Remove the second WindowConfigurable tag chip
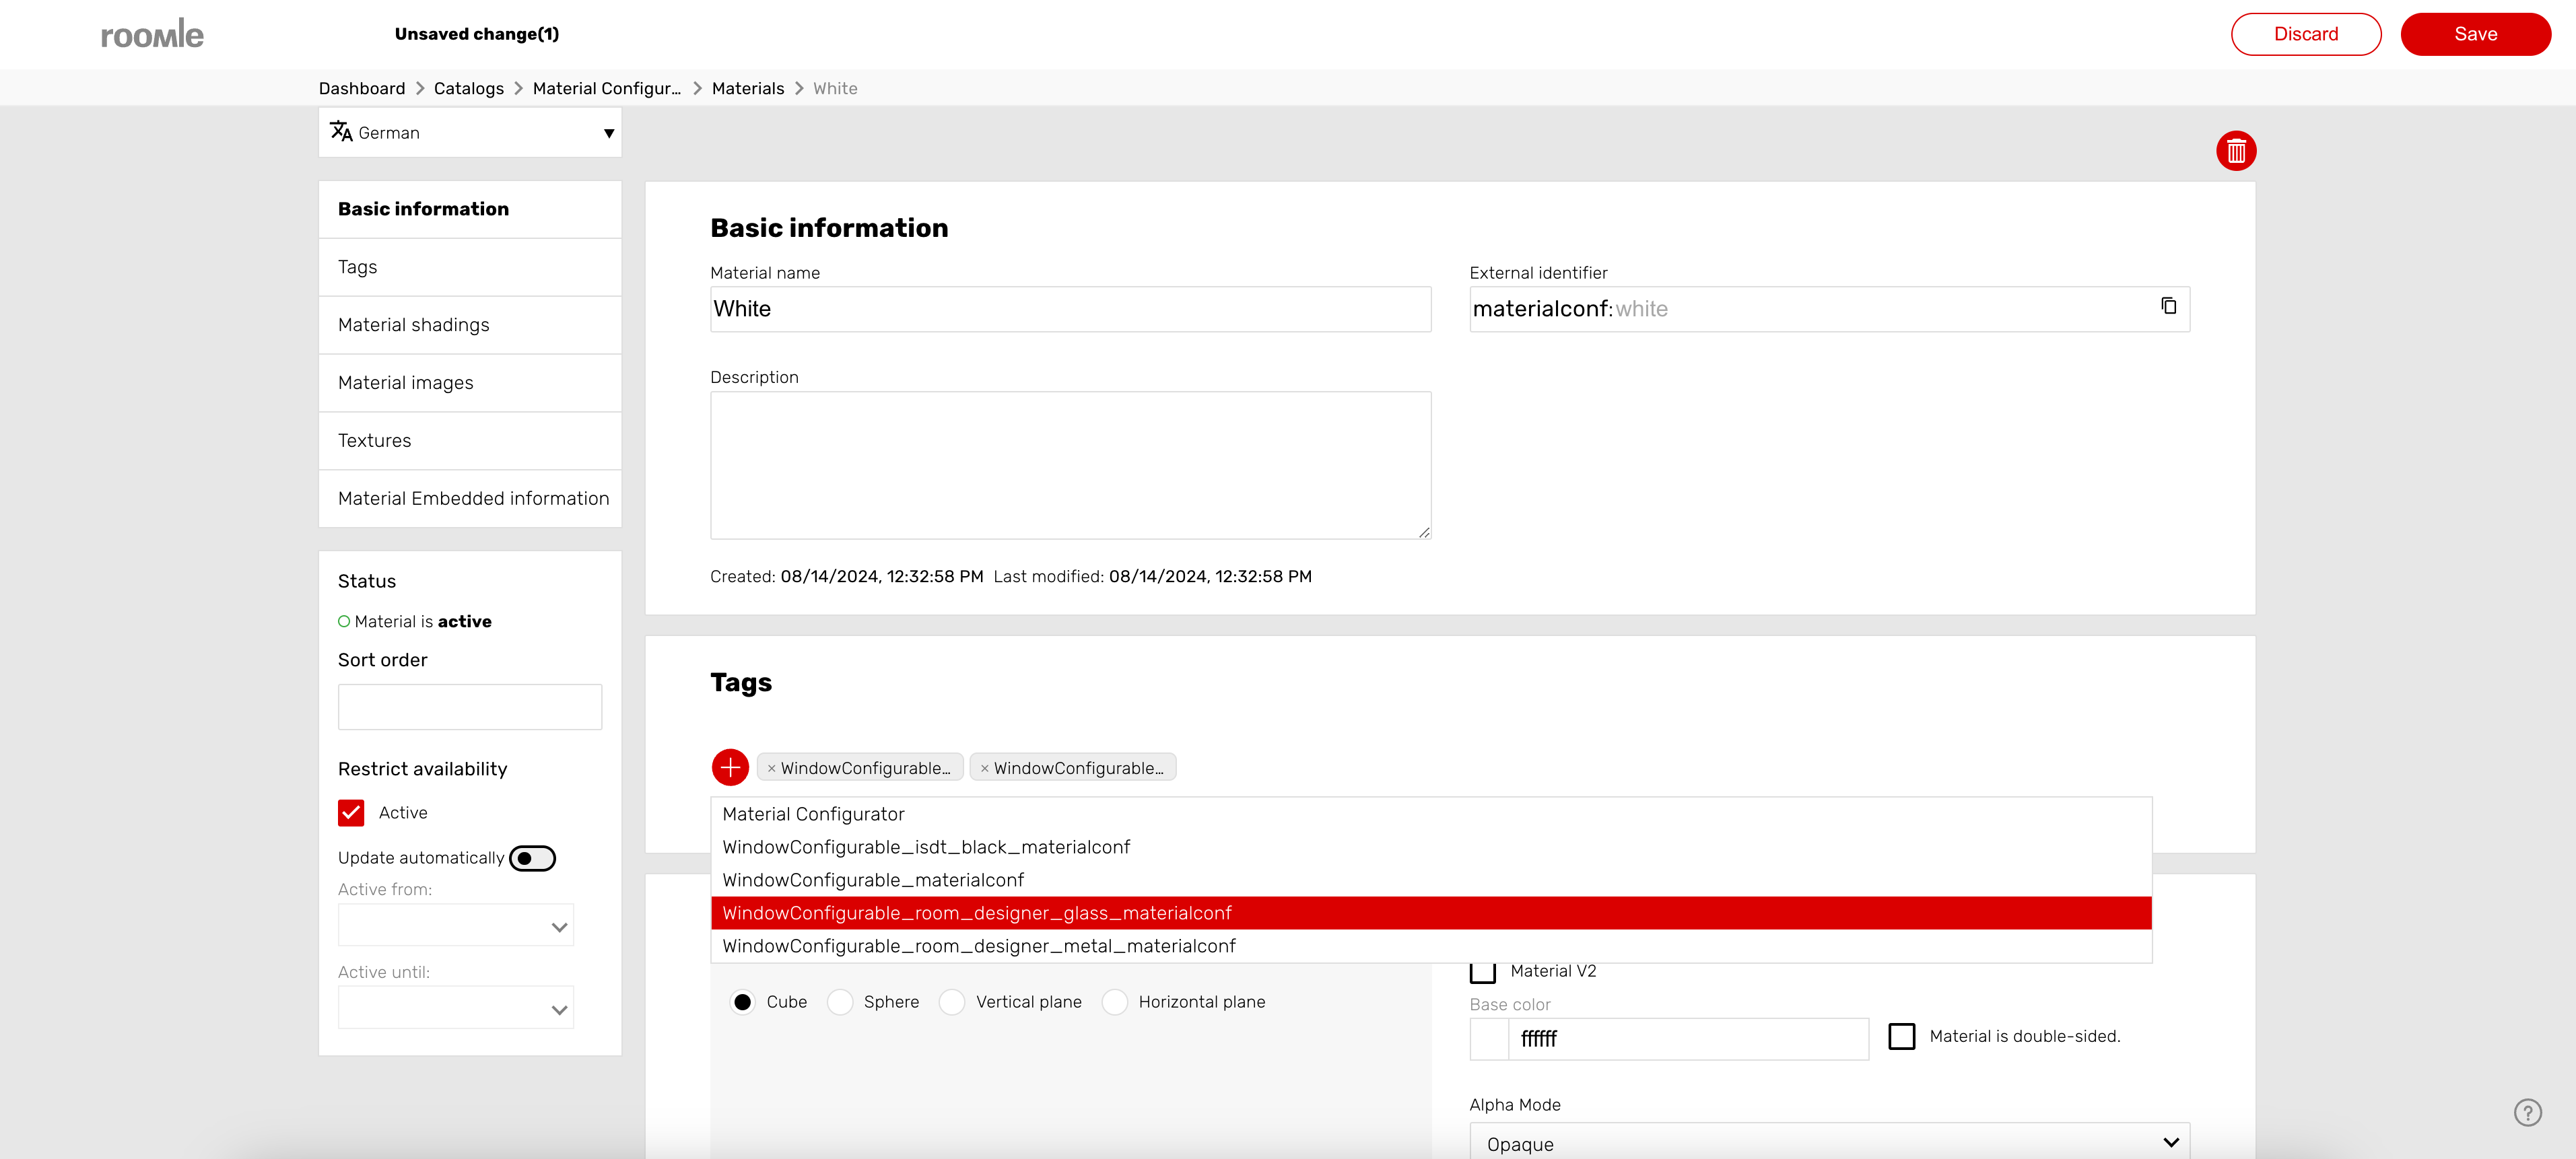The height and width of the screenshot is (1159, 2576). pyautogui.click(x=984, y=768)
